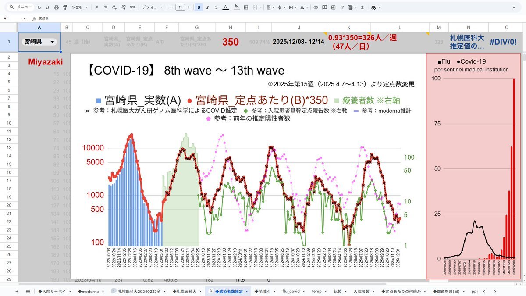The image size is (526, 296).
Task: Click the insert comment icon
Action: 324,7
